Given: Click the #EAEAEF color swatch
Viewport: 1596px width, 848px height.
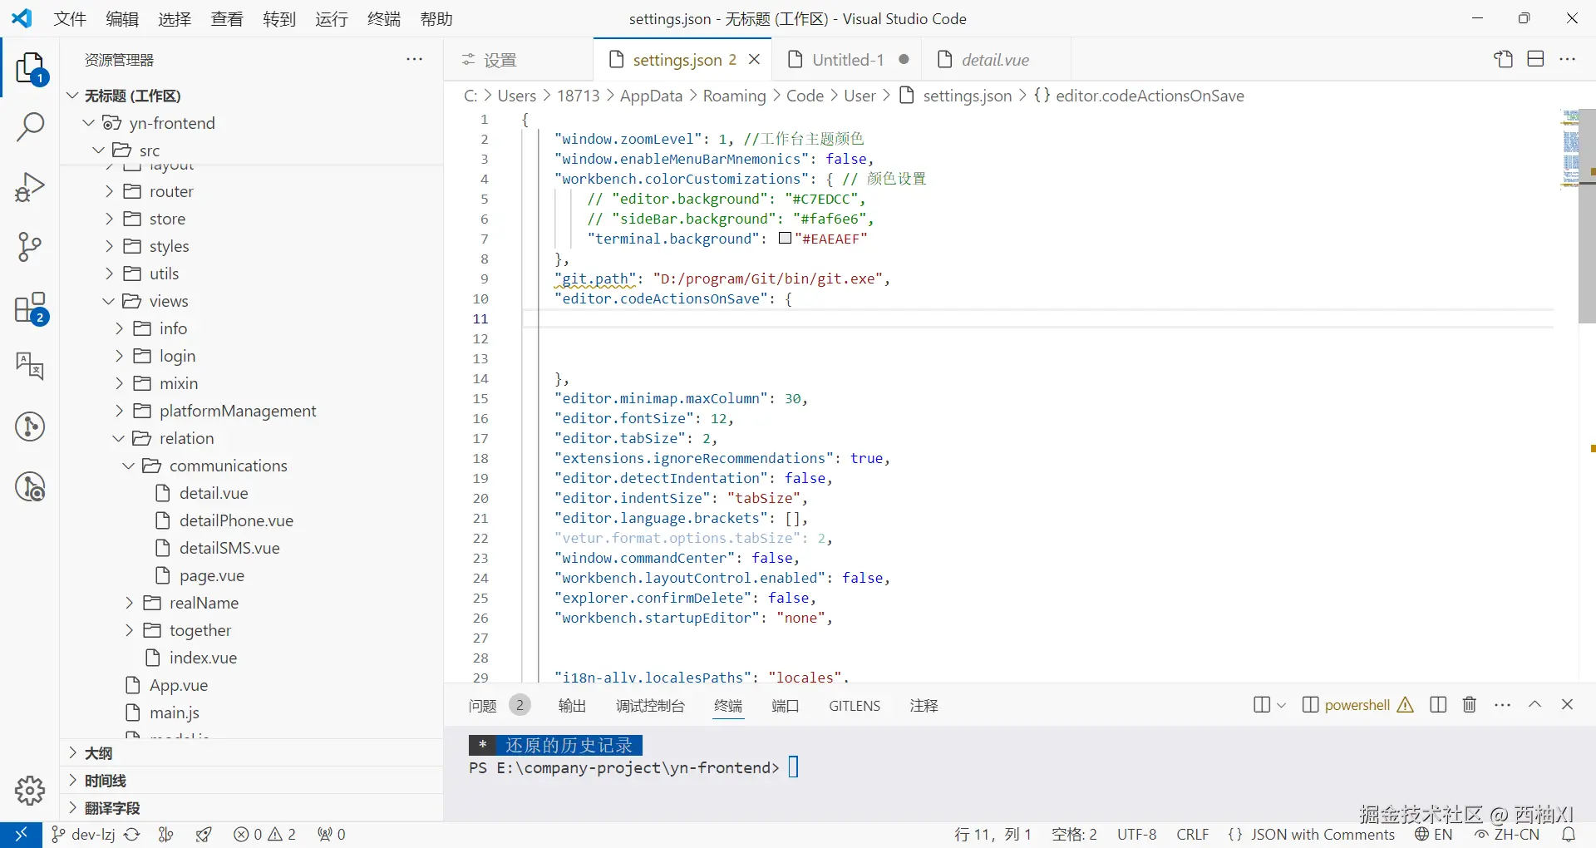Looking at the screenshot, I should (x=785, y=239).
